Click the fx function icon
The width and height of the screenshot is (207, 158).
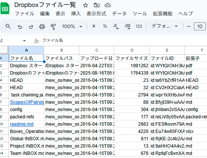coord(36,41)
